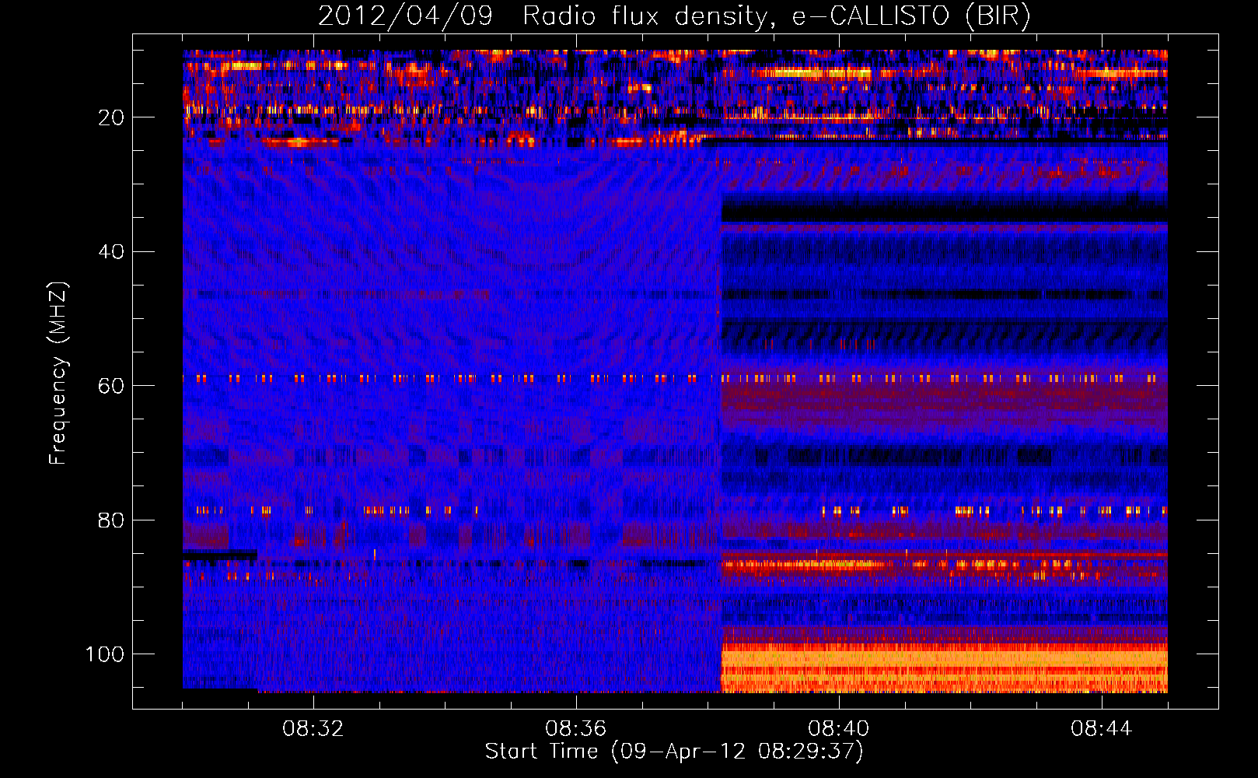
Task: Click the '80' frequency tick label
Action: 111,520
